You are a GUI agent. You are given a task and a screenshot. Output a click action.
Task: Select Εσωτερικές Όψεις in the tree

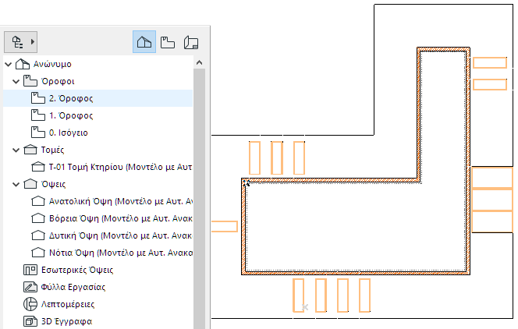(77, 270)
